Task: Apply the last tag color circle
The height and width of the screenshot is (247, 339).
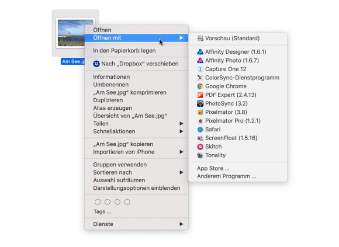Action: click(127, 202)
